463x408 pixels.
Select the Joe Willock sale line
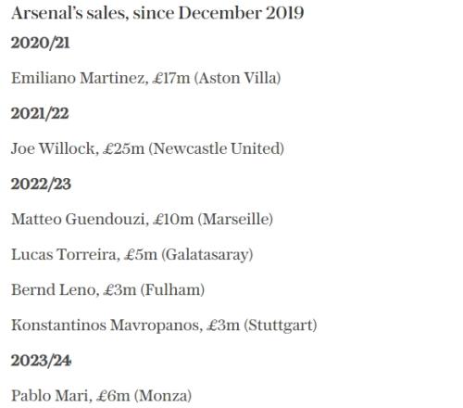click(x=147, y=148)
